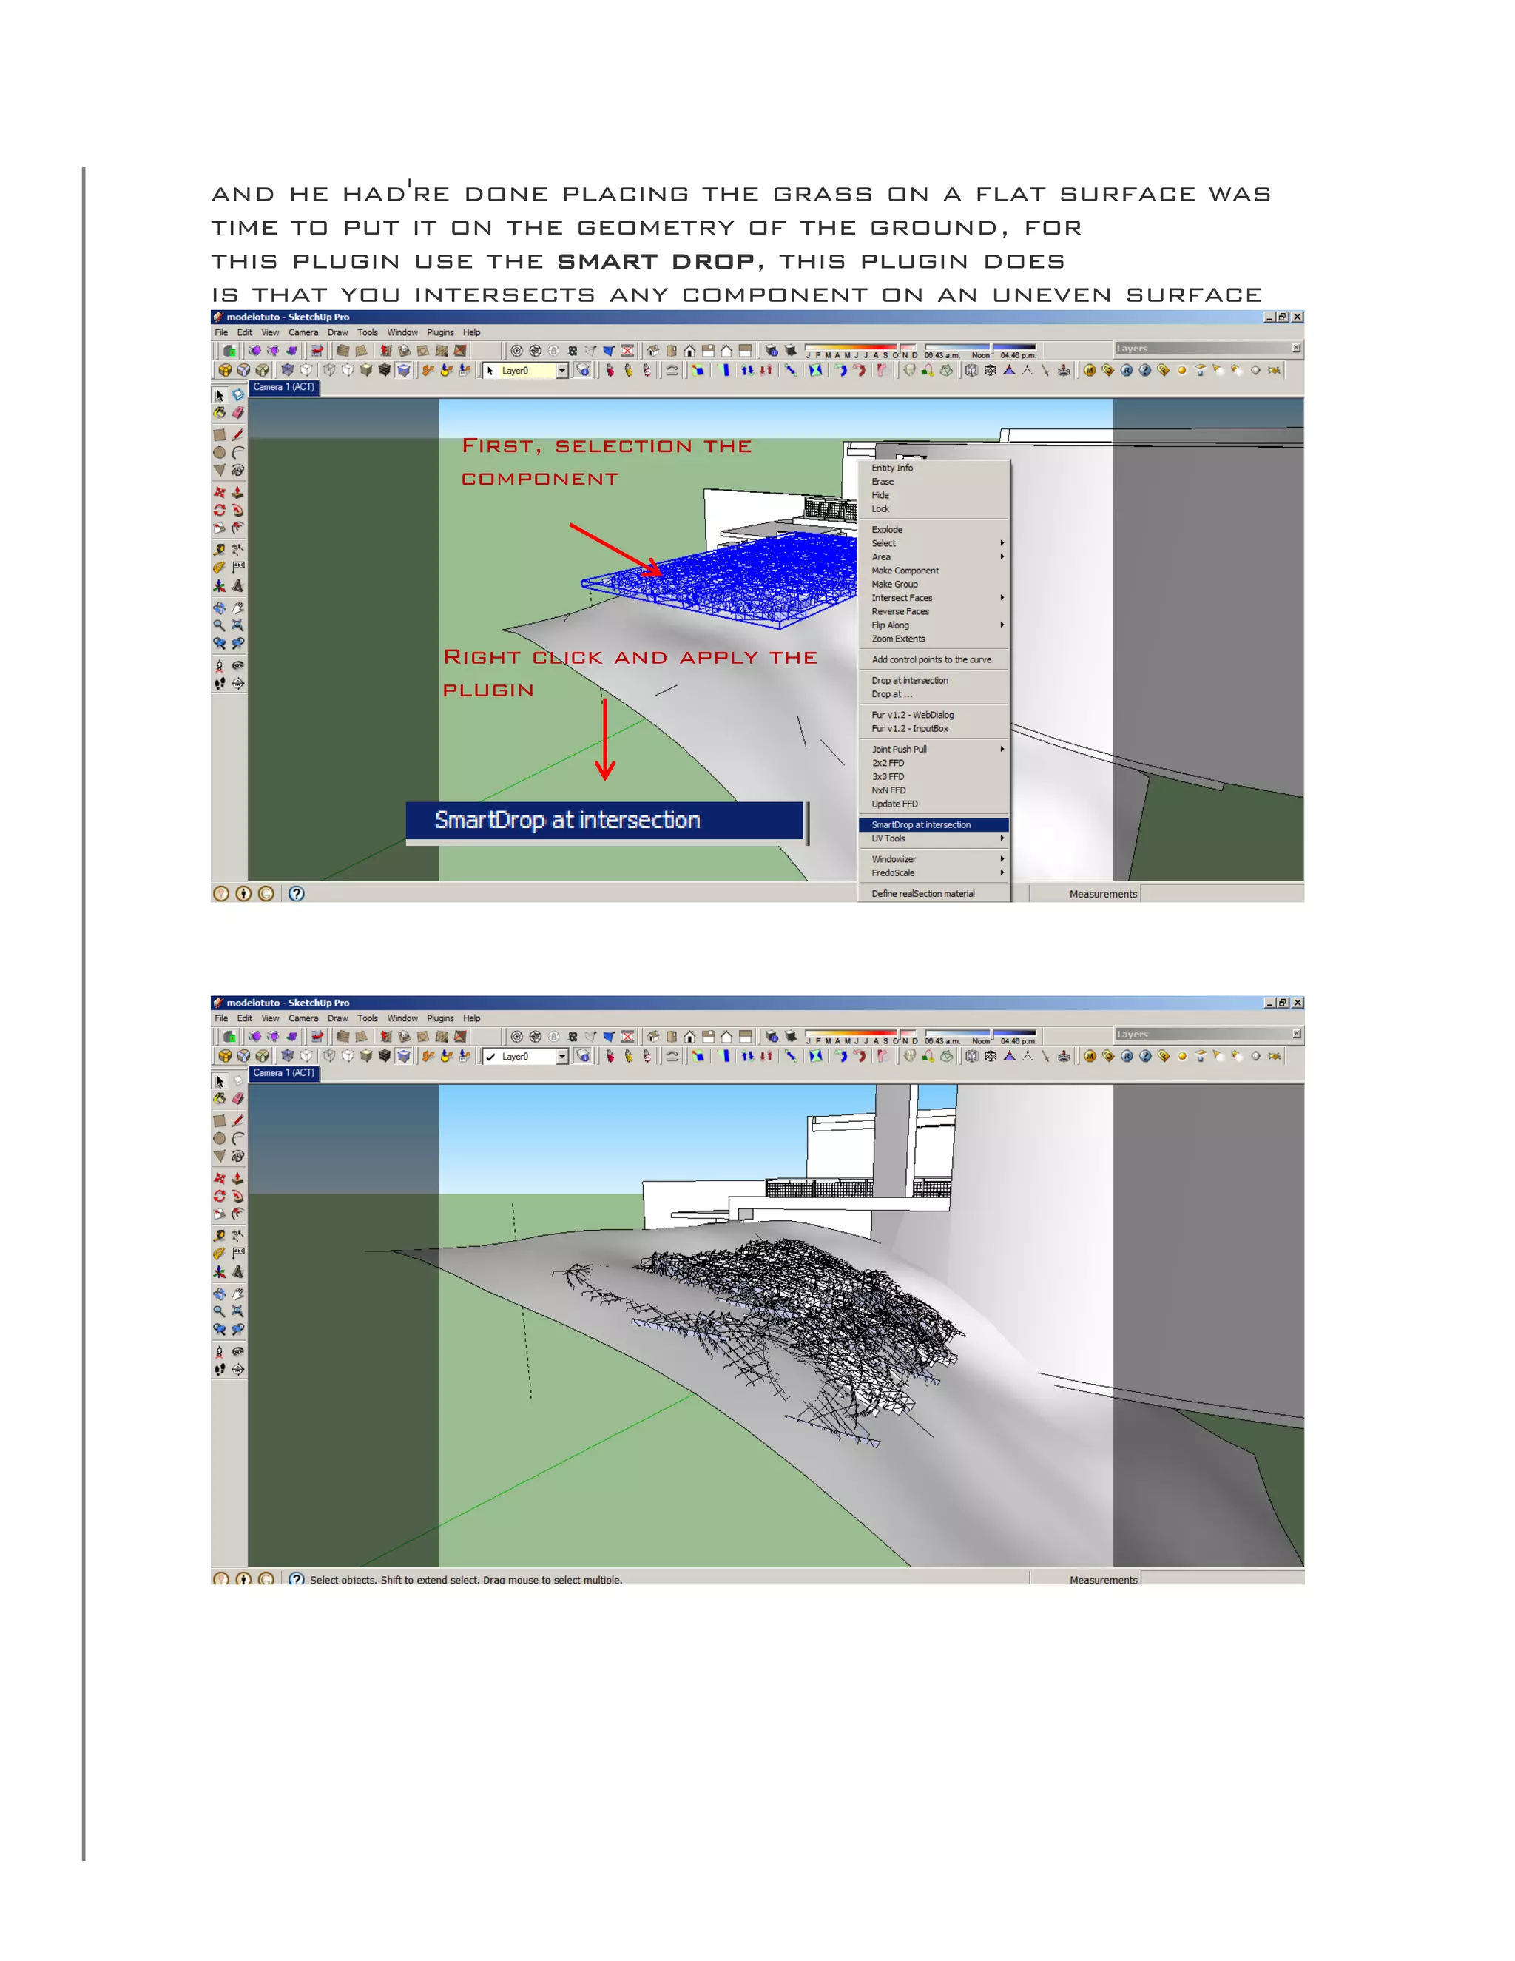This screenshot has height=1961, width=1515.
Task: Click the Zoom Extents icon in the lower window's left toolbar
Action: coord(238,1312)
